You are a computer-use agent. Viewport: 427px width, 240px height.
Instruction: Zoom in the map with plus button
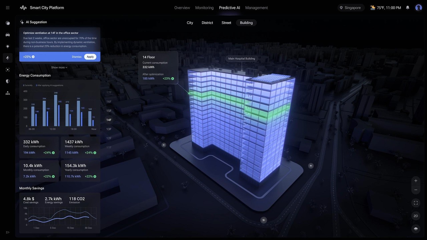[x=416, y=181]
